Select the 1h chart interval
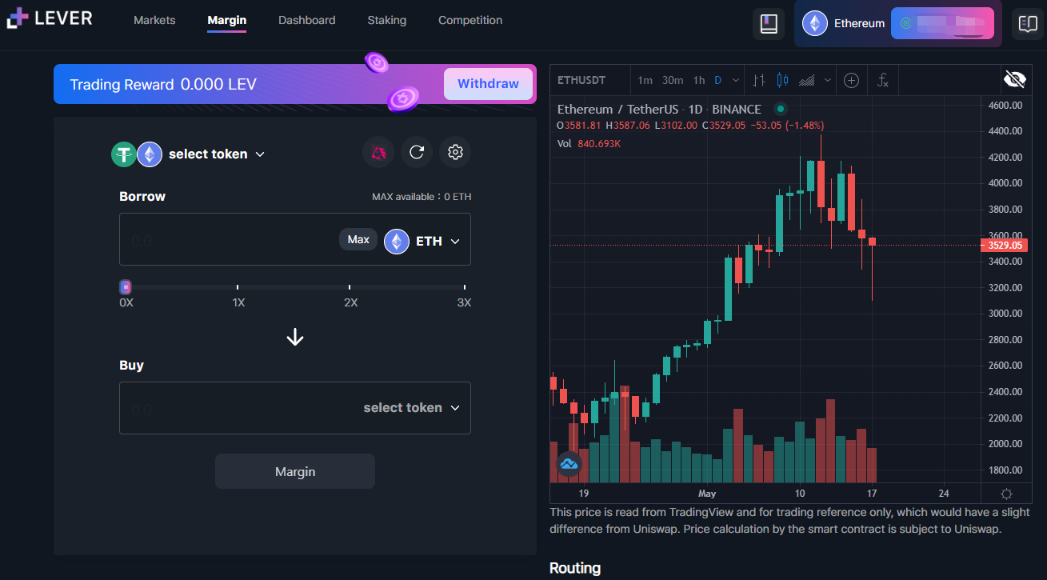The width and height of the screenshot is (1047, 580). pyautogui.click(x=699, y=80)
